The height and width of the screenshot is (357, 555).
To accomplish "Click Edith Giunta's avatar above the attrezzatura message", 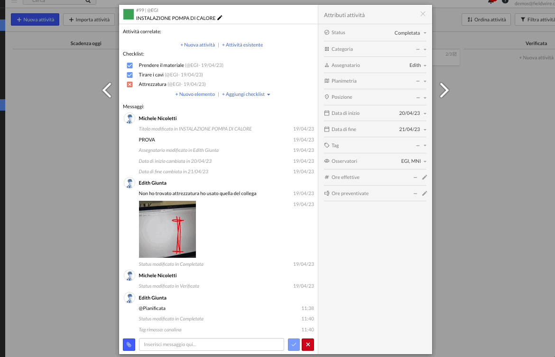I will tap(129, 183).
